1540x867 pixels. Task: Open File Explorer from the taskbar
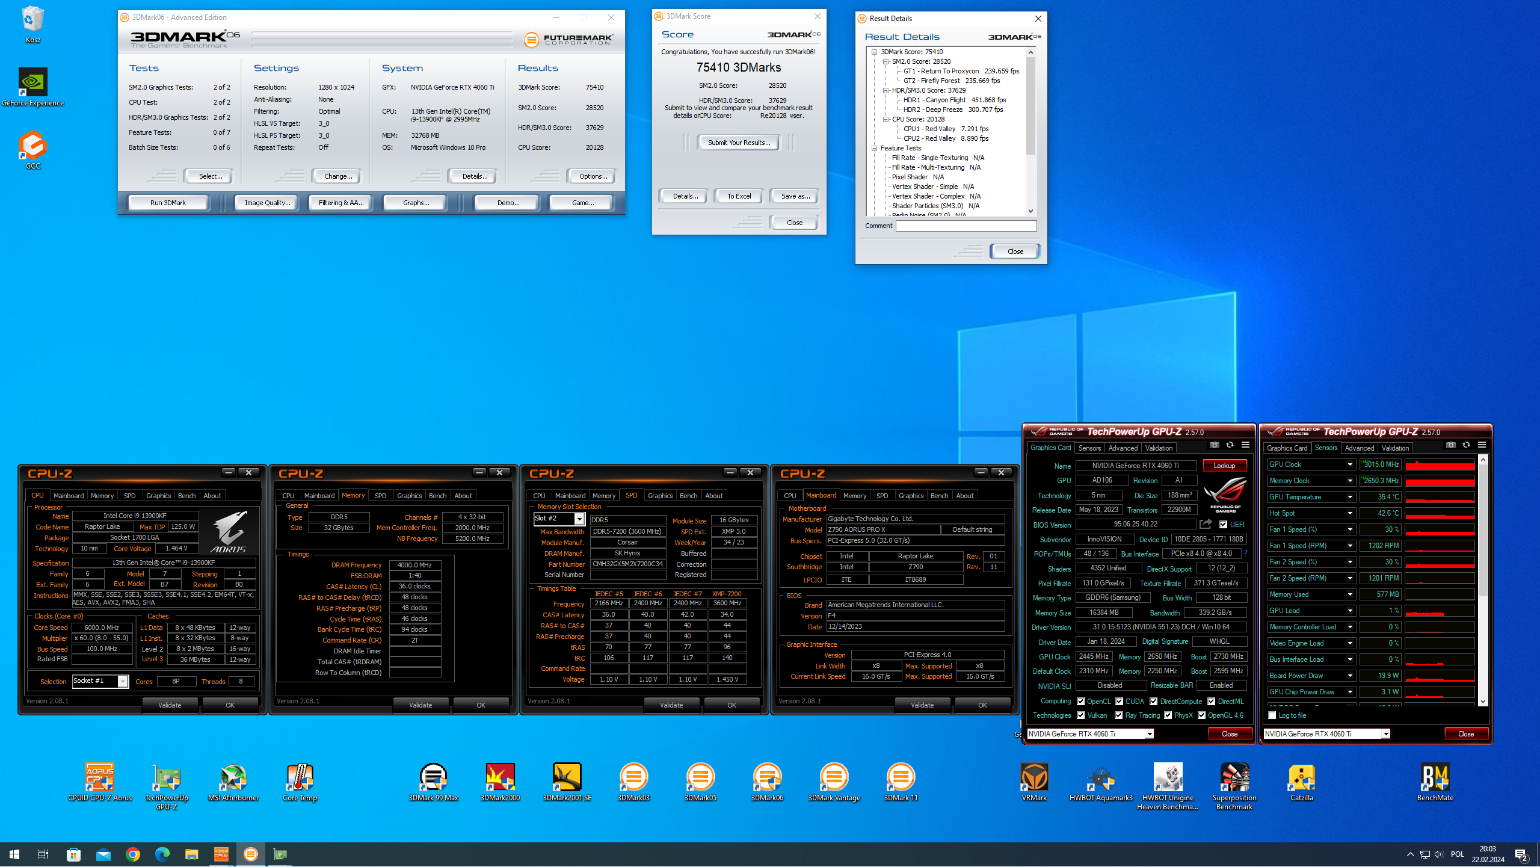click(191, 854)
